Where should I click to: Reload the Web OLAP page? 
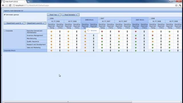tap(10, 5)
